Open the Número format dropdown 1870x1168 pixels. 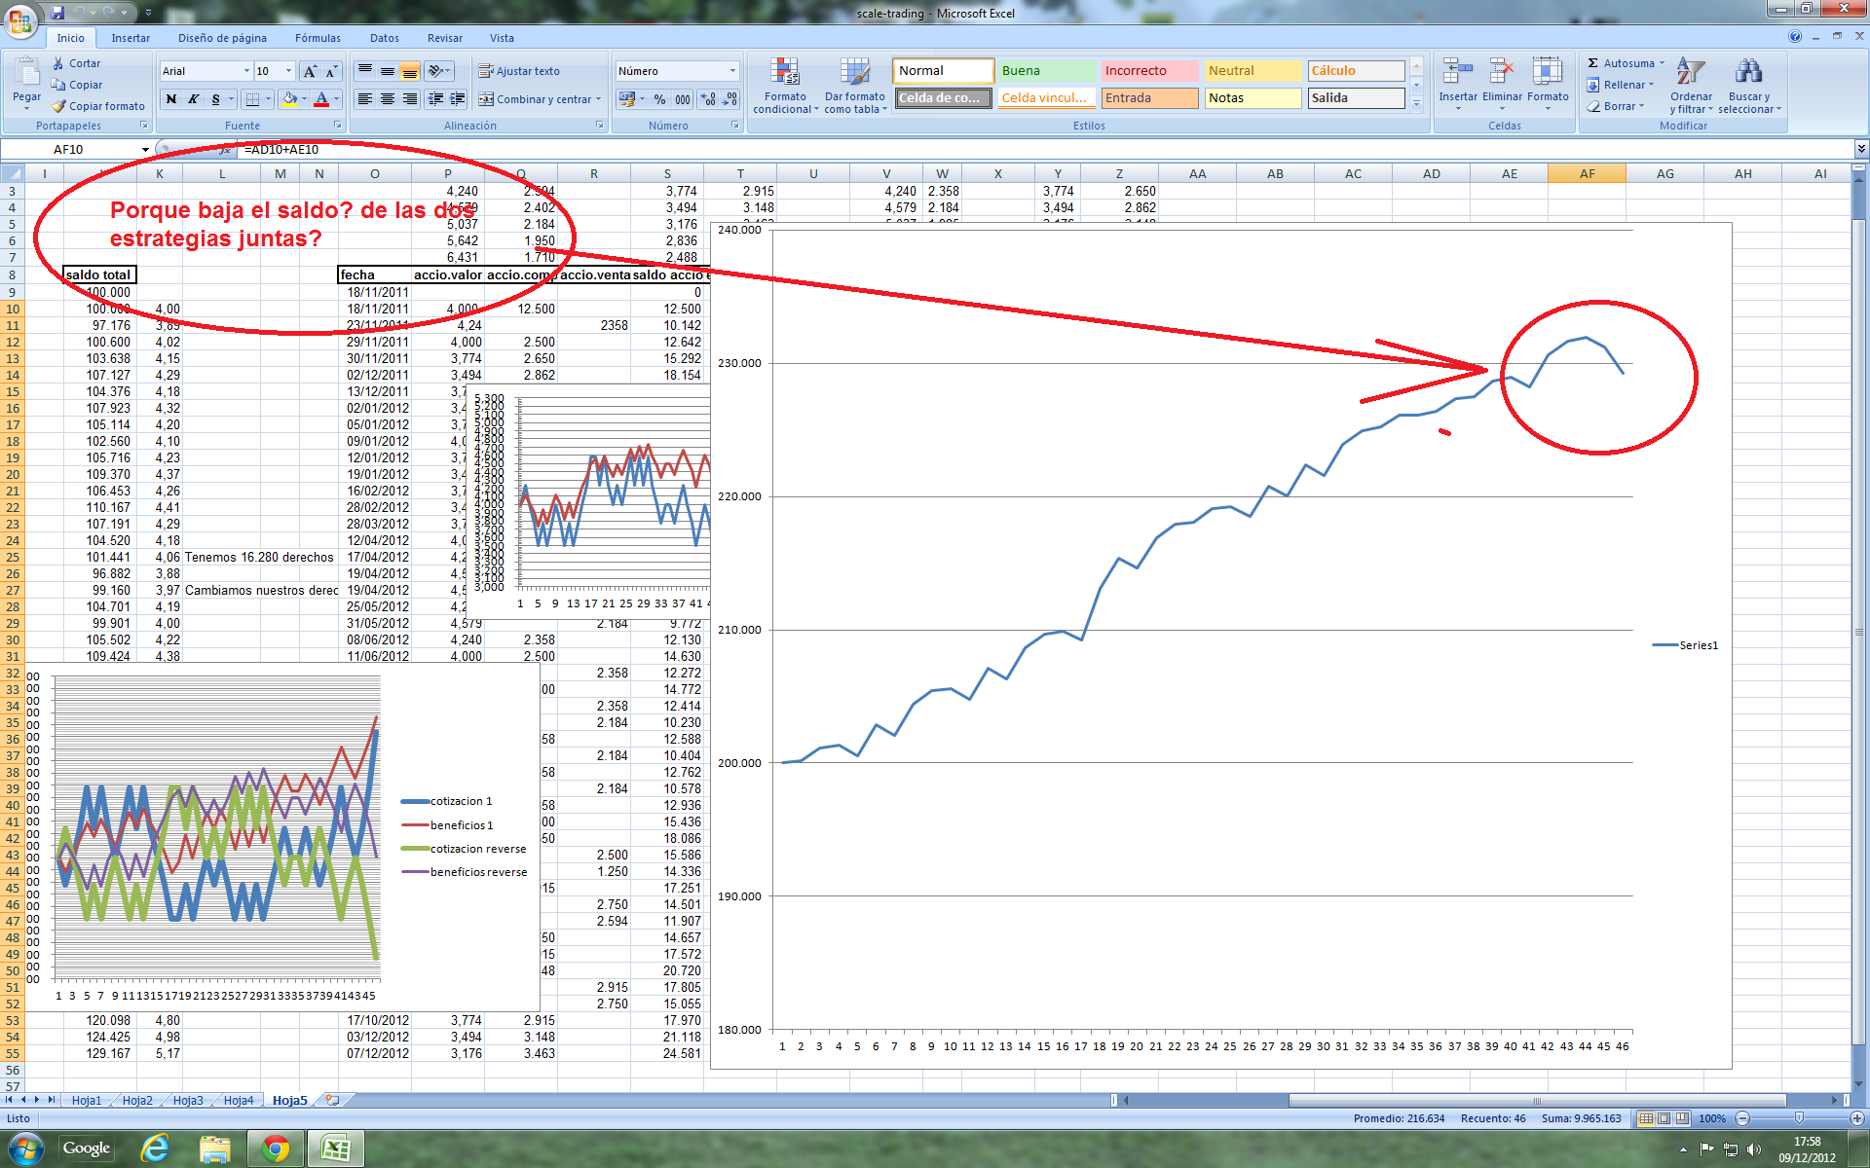[x=732, y=71]
